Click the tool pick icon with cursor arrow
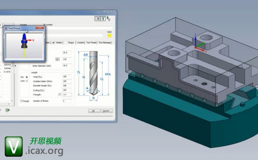 click(108, 18)
